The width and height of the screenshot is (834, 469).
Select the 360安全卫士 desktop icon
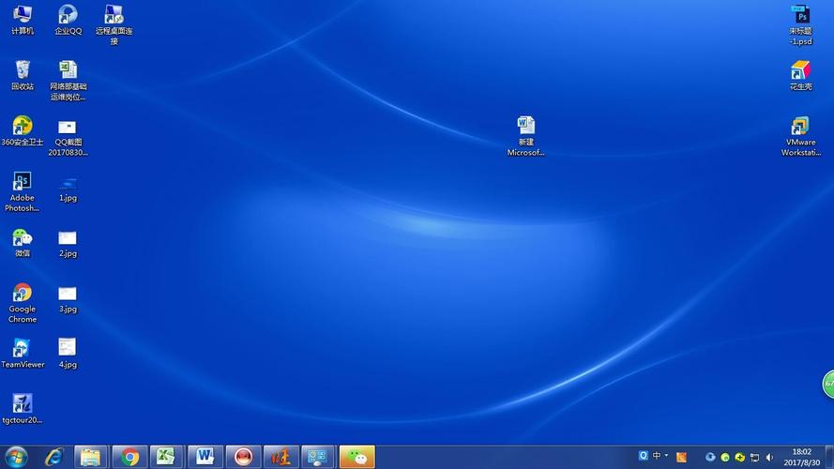coord(23,127)
